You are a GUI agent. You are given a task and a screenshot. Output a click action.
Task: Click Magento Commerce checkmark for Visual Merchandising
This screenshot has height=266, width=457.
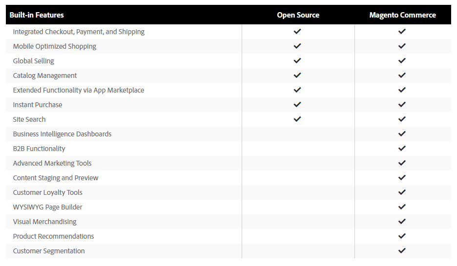pos(402,221)
